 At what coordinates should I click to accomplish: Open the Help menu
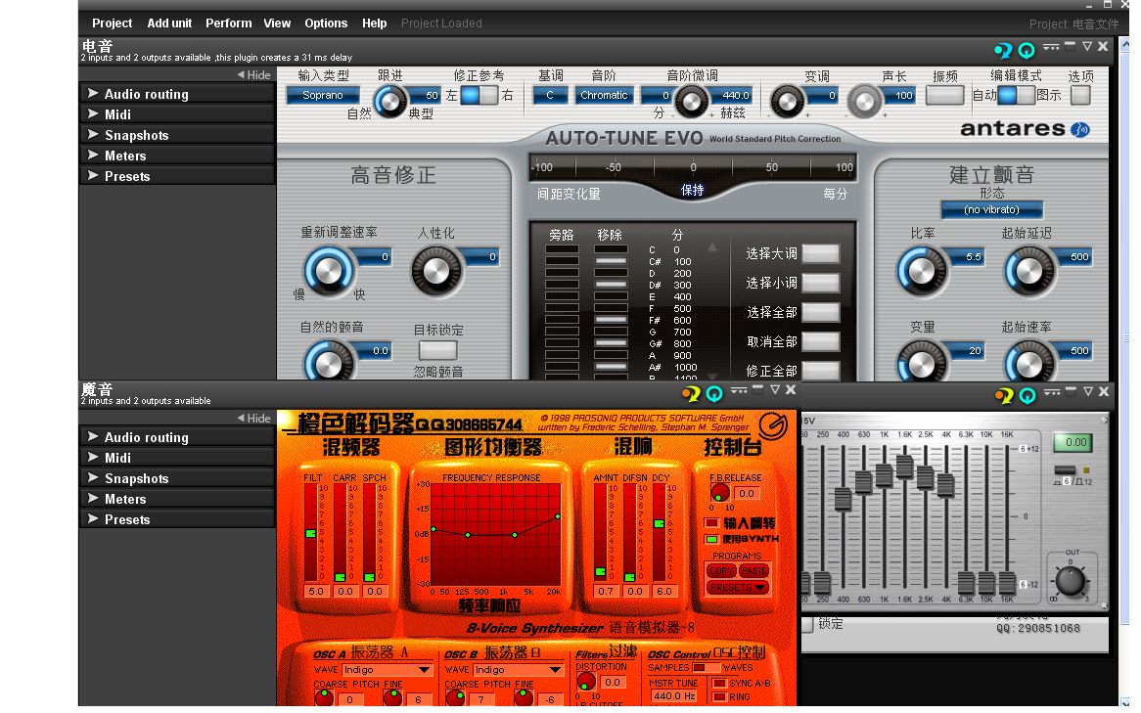click(374, 23)
